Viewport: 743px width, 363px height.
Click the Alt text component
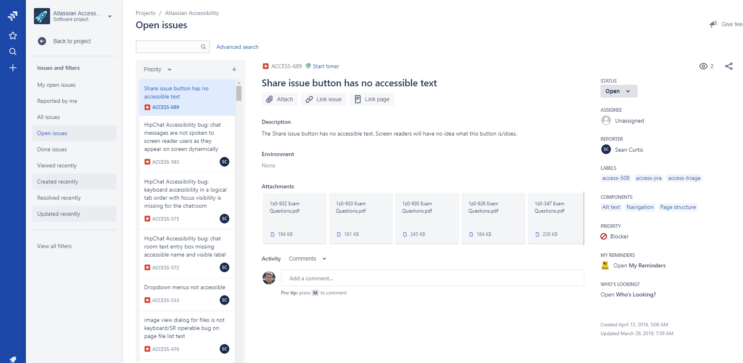pyautogui.click(x=611, y=207)
